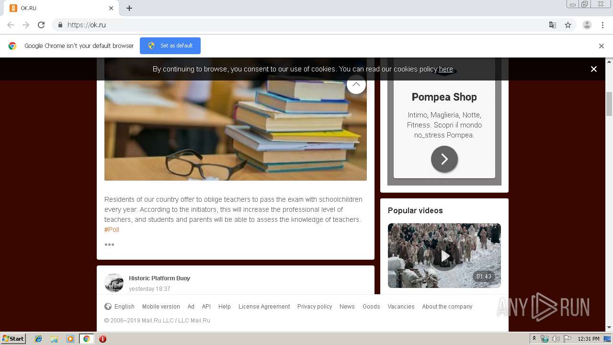The height and width of the screenshot is (345, 613).
Task: Open the News footer link
Action: tap(347, 307)
